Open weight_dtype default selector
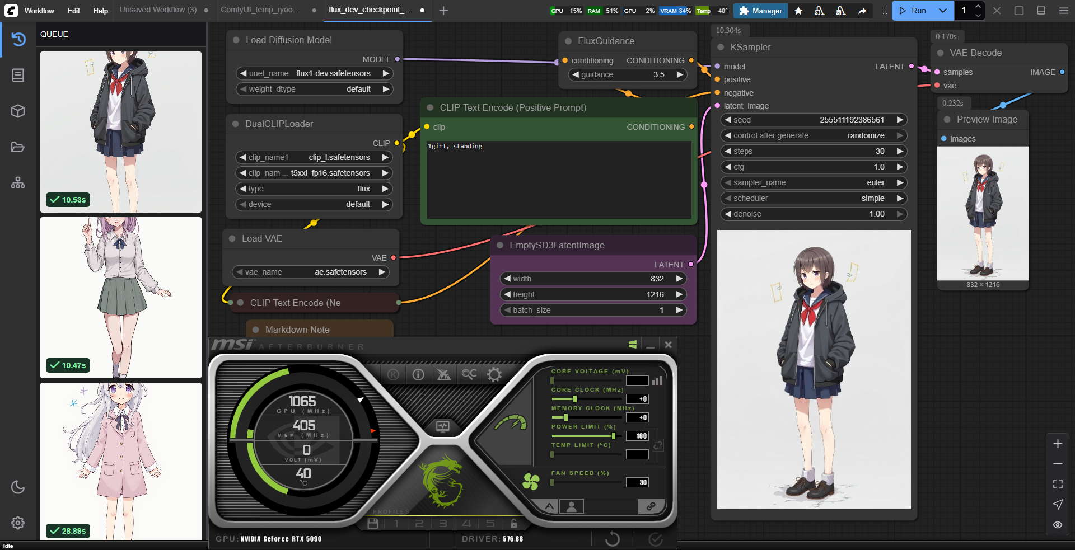 click(314, 89)
